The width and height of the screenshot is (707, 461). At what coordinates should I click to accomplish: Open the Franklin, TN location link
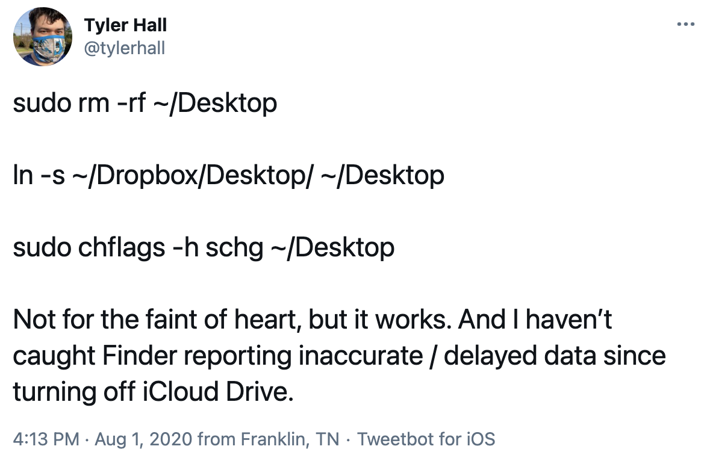point(290,439)
